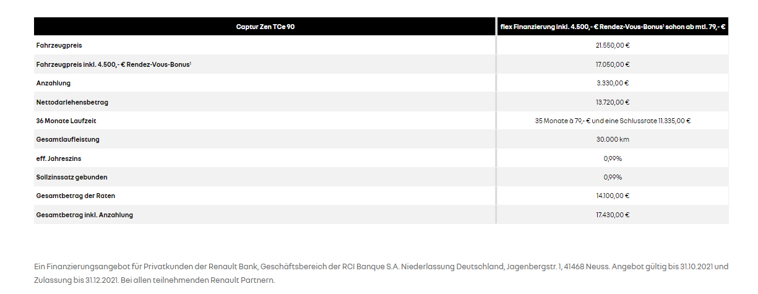Click the Sollzinssatz gebunden label
Screen dimensions: 758x294
tap(72, 177)
